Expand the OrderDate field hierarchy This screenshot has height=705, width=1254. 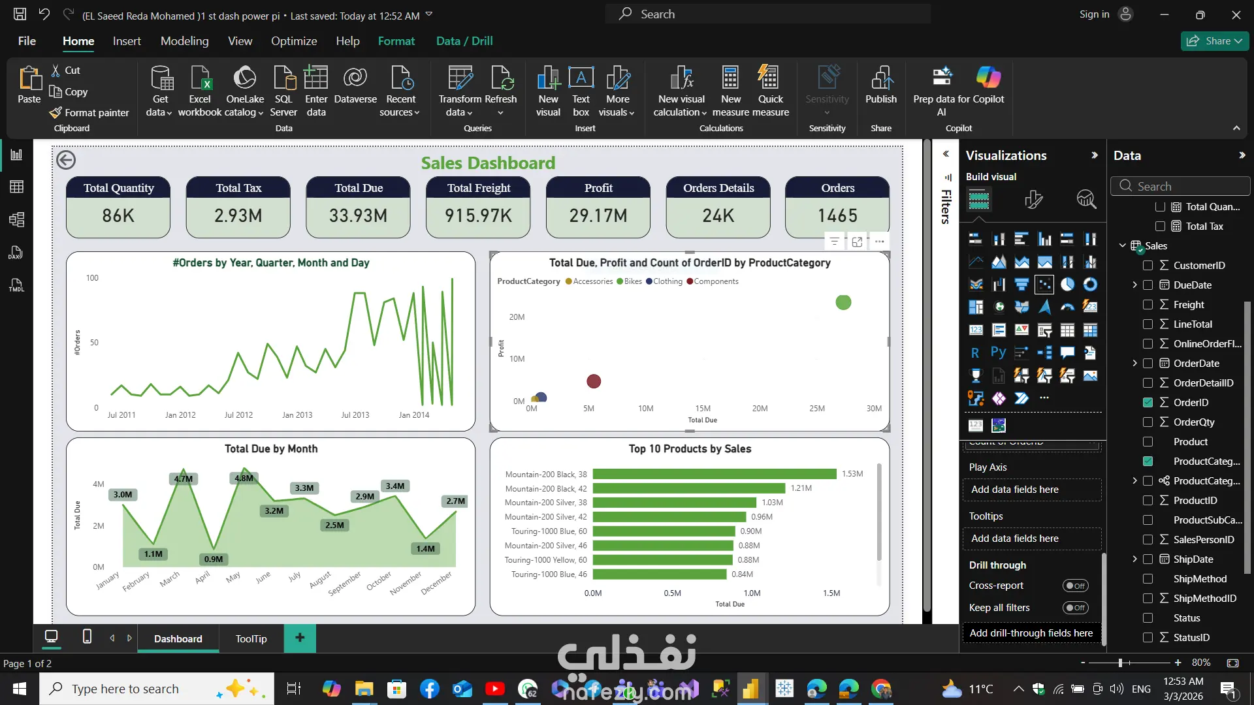[x=1134, y=364]
